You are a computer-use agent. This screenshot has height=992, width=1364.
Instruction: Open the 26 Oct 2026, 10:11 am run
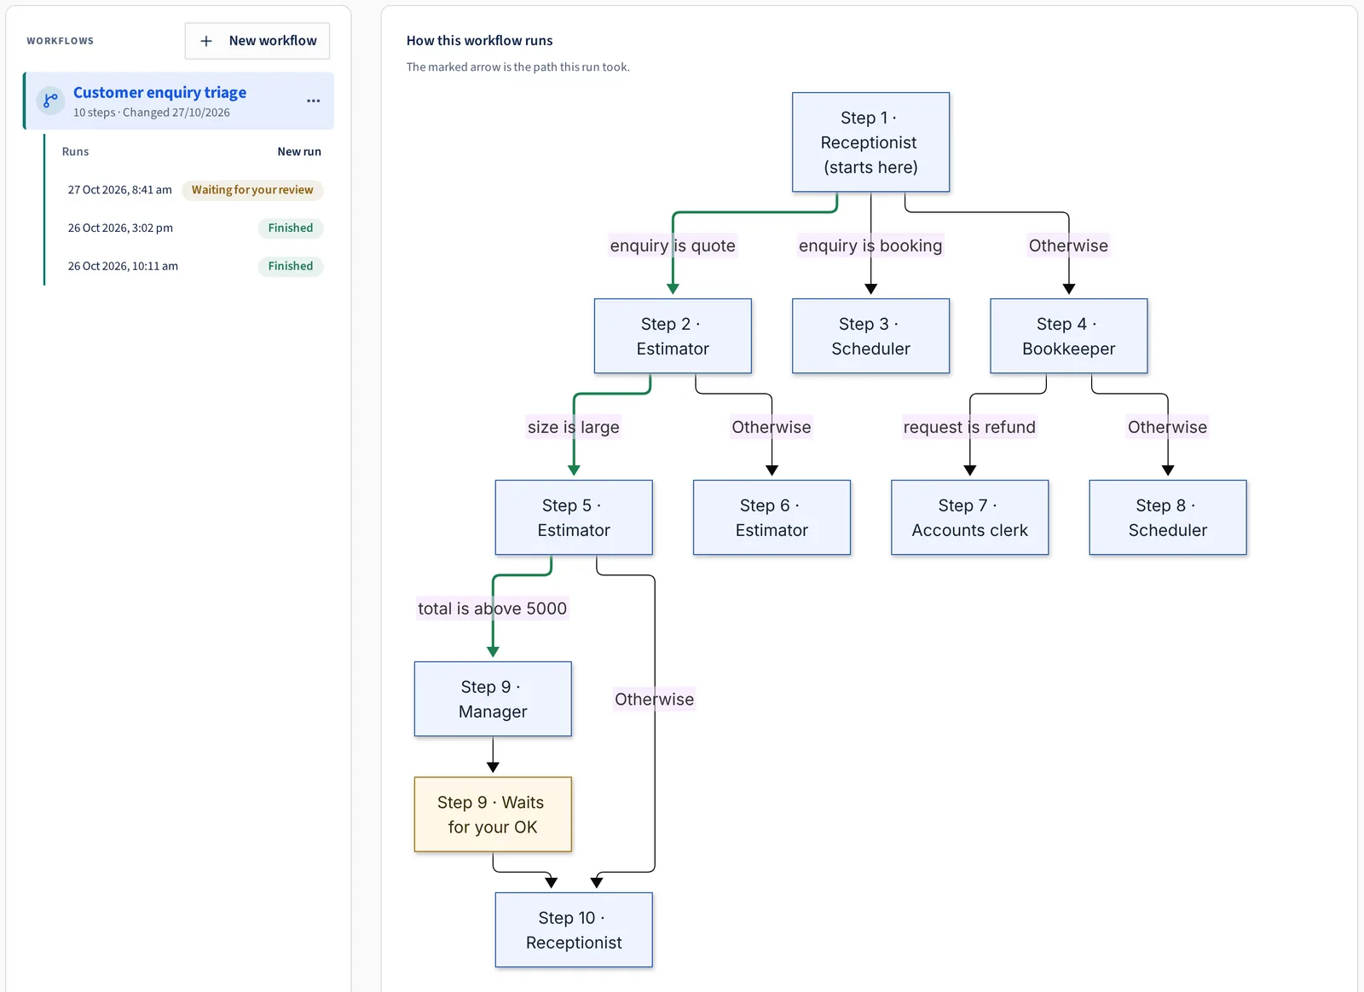[194, 266]
